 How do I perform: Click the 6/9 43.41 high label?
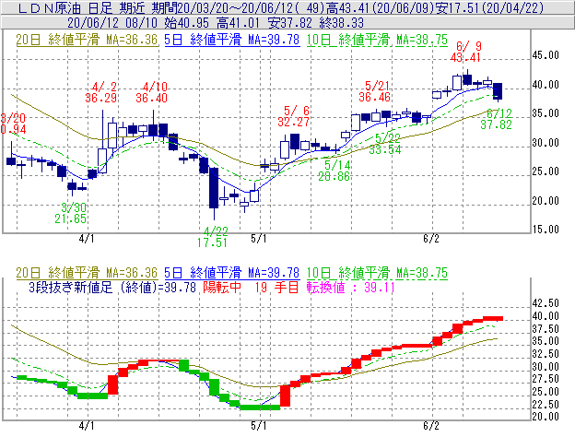[466, 52]
